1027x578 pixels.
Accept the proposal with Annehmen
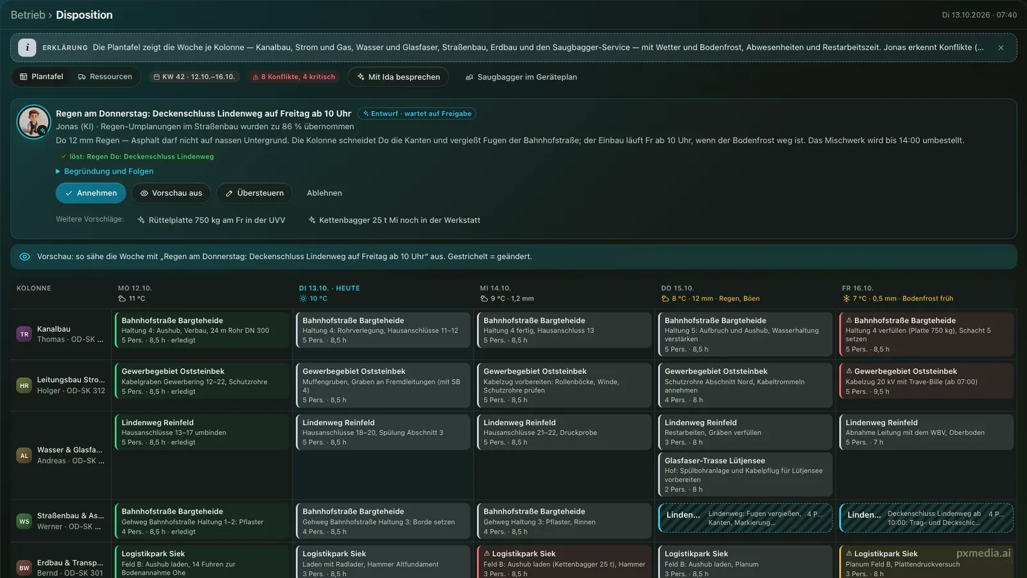pos(91,193)
